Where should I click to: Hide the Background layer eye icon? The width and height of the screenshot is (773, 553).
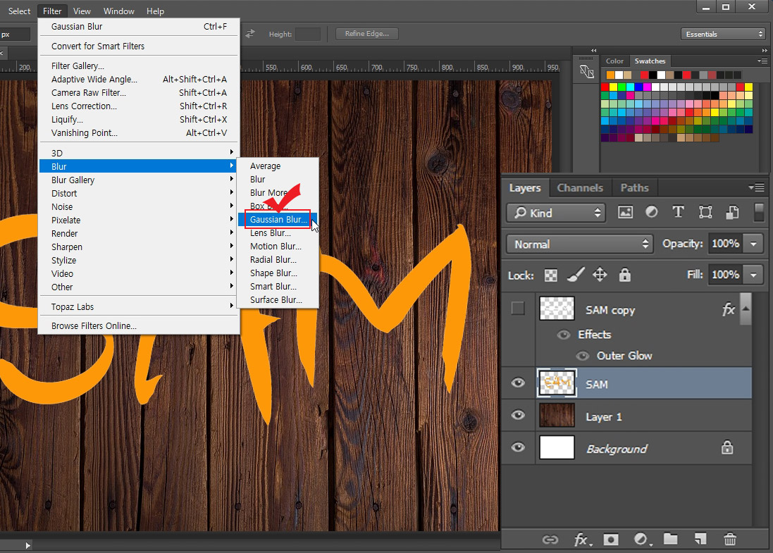pos(518,447)
